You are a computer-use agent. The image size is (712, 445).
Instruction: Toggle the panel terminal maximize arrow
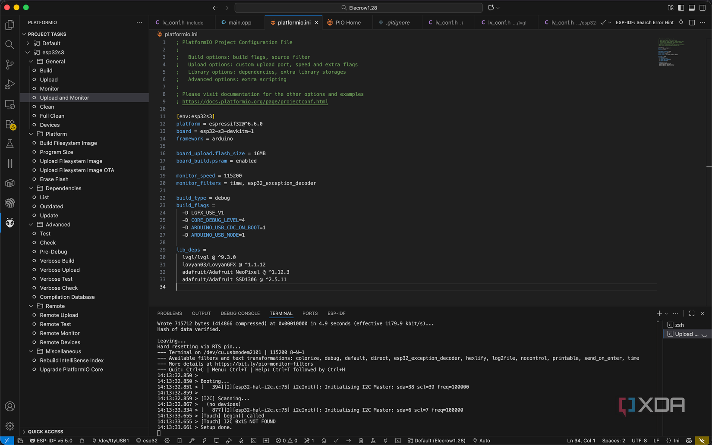coord(691,313)
